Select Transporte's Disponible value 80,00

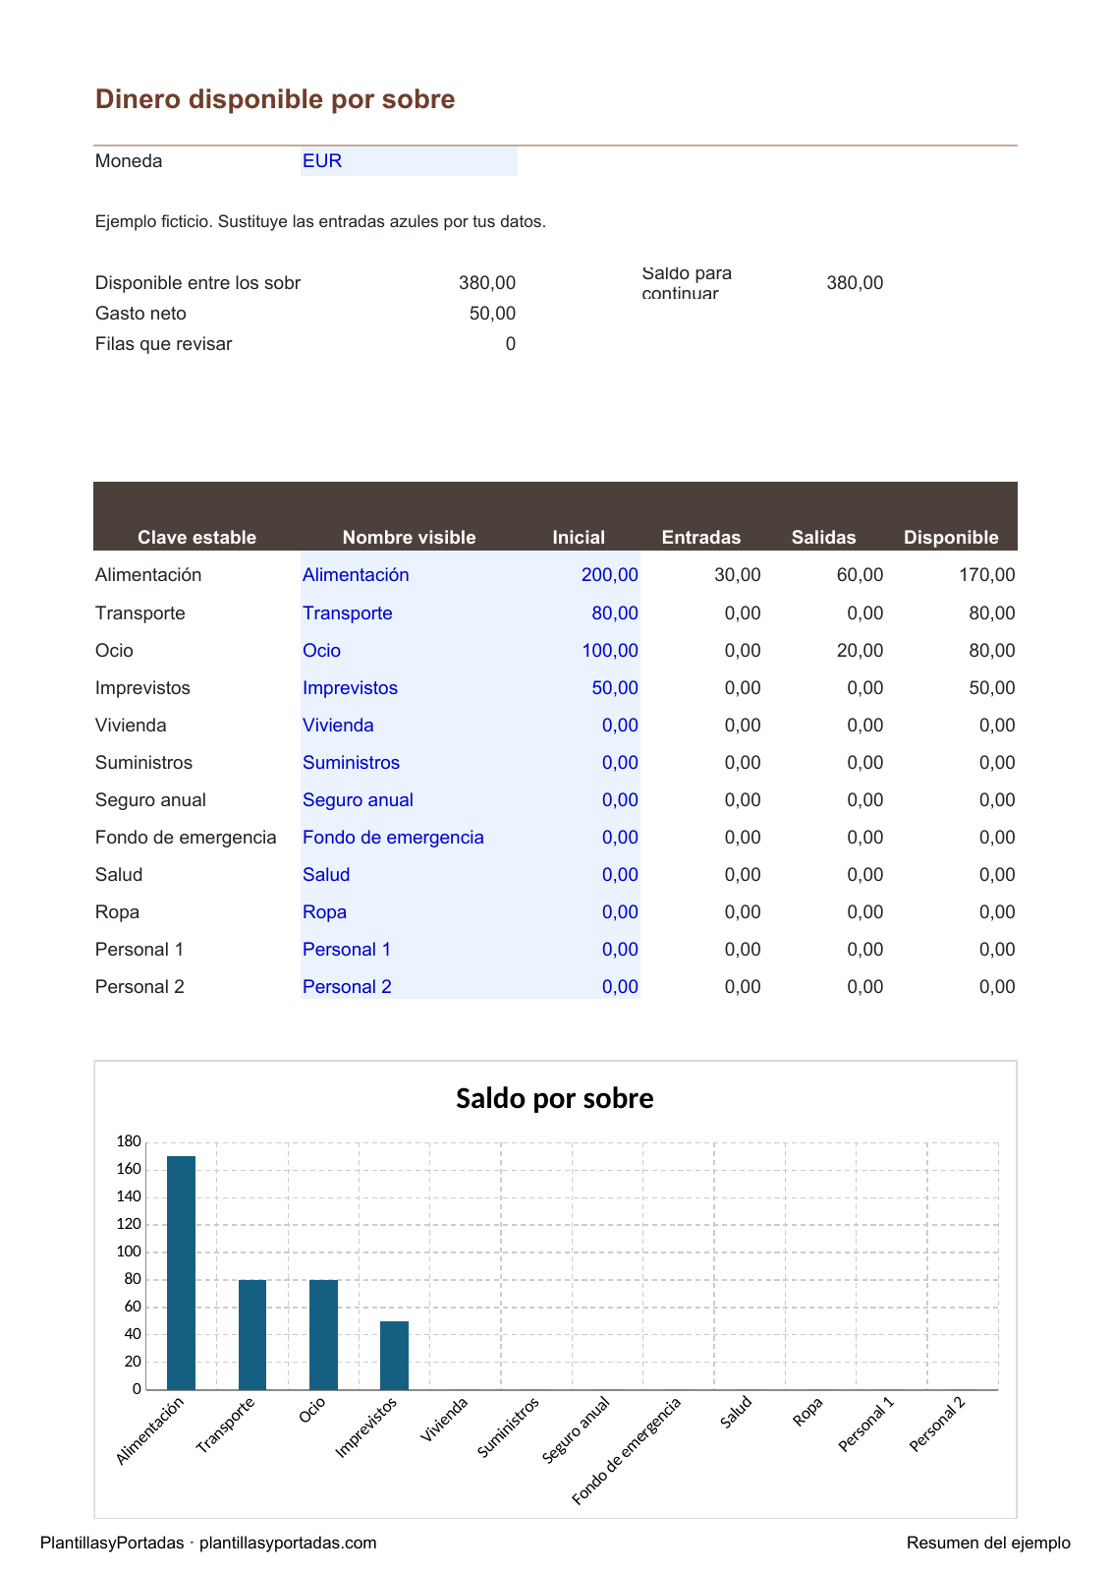(992, 613)
